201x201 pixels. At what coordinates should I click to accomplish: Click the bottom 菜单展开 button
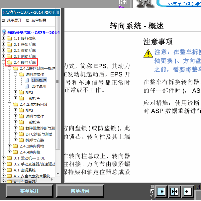point(29,191)
